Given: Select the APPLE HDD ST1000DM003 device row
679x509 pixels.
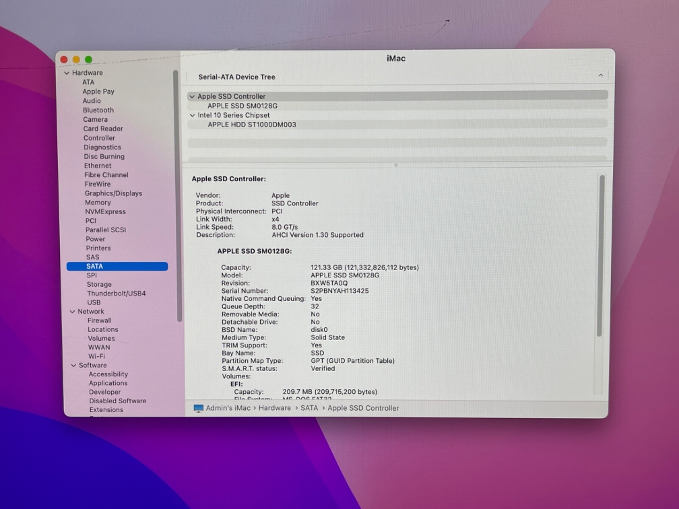Looking at the screenshot, I should coord(398,125).
